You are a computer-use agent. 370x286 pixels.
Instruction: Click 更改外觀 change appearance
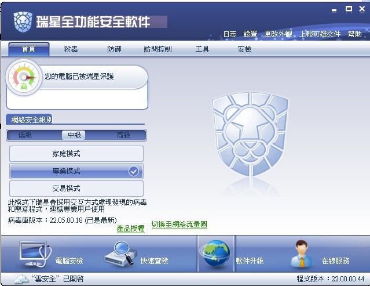278,34
